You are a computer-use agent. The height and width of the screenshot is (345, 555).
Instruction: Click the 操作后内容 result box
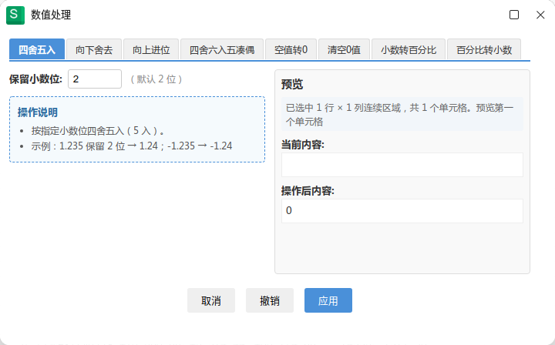pos(402,211)
